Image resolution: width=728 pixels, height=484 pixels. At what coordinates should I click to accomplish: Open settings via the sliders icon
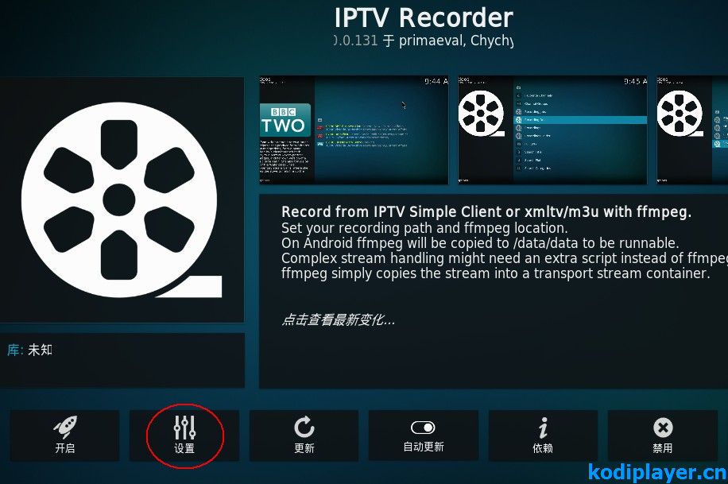coord(184,428)
